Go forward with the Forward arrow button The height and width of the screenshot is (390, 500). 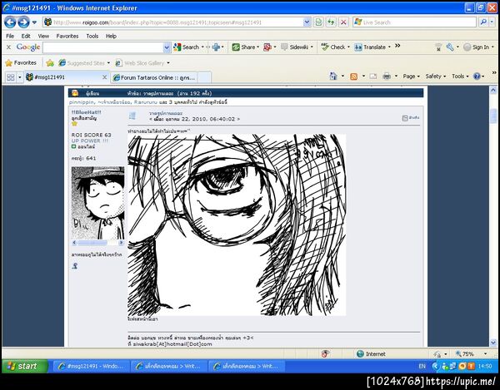(x=23, y=22)
